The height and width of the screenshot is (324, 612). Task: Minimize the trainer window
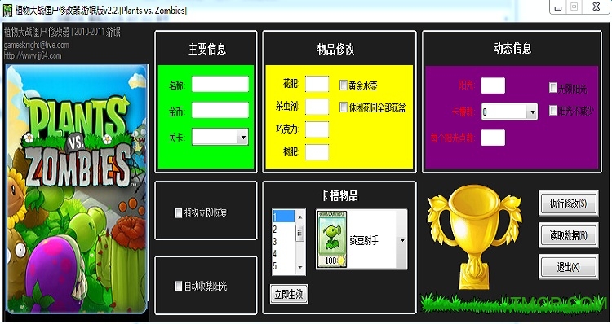(558, 7)
